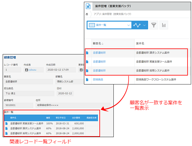Image resolution: width=192 pixels, height=146 pixels.
Task: Open the cybozu creator link
Action: 32,70
